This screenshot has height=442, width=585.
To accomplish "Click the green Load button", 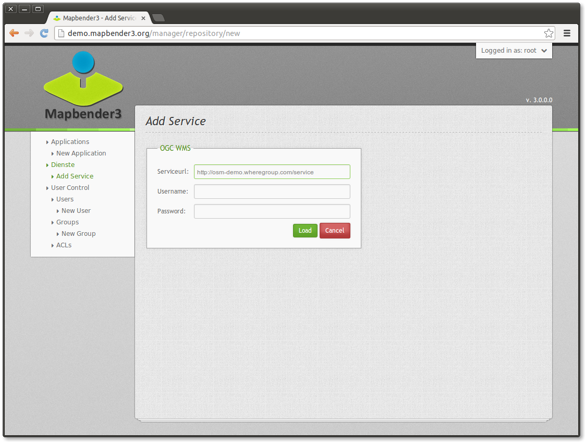I will click(x=305, y=231).
